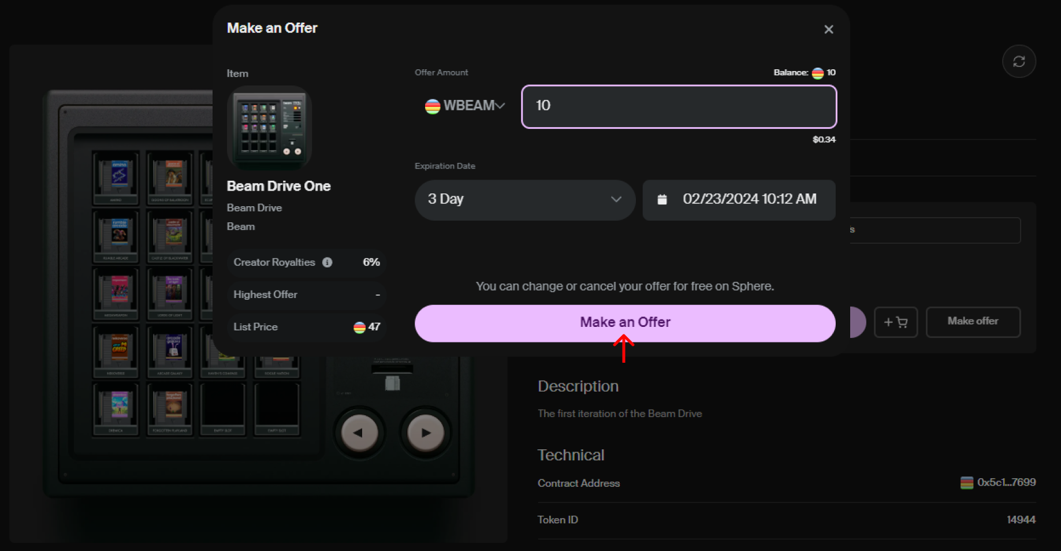Open the Beam Drive collection link
Screen dimensions: 1061x551
(254, 208)
